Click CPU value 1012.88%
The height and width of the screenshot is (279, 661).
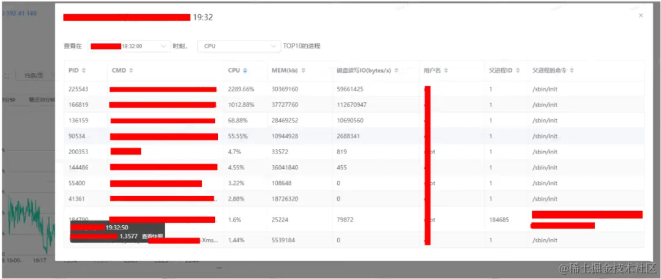click(x=241, y=105)
